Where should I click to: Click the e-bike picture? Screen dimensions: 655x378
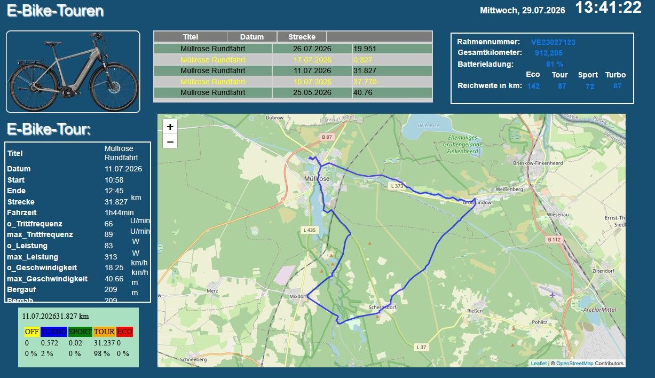[x=73, y=72]
